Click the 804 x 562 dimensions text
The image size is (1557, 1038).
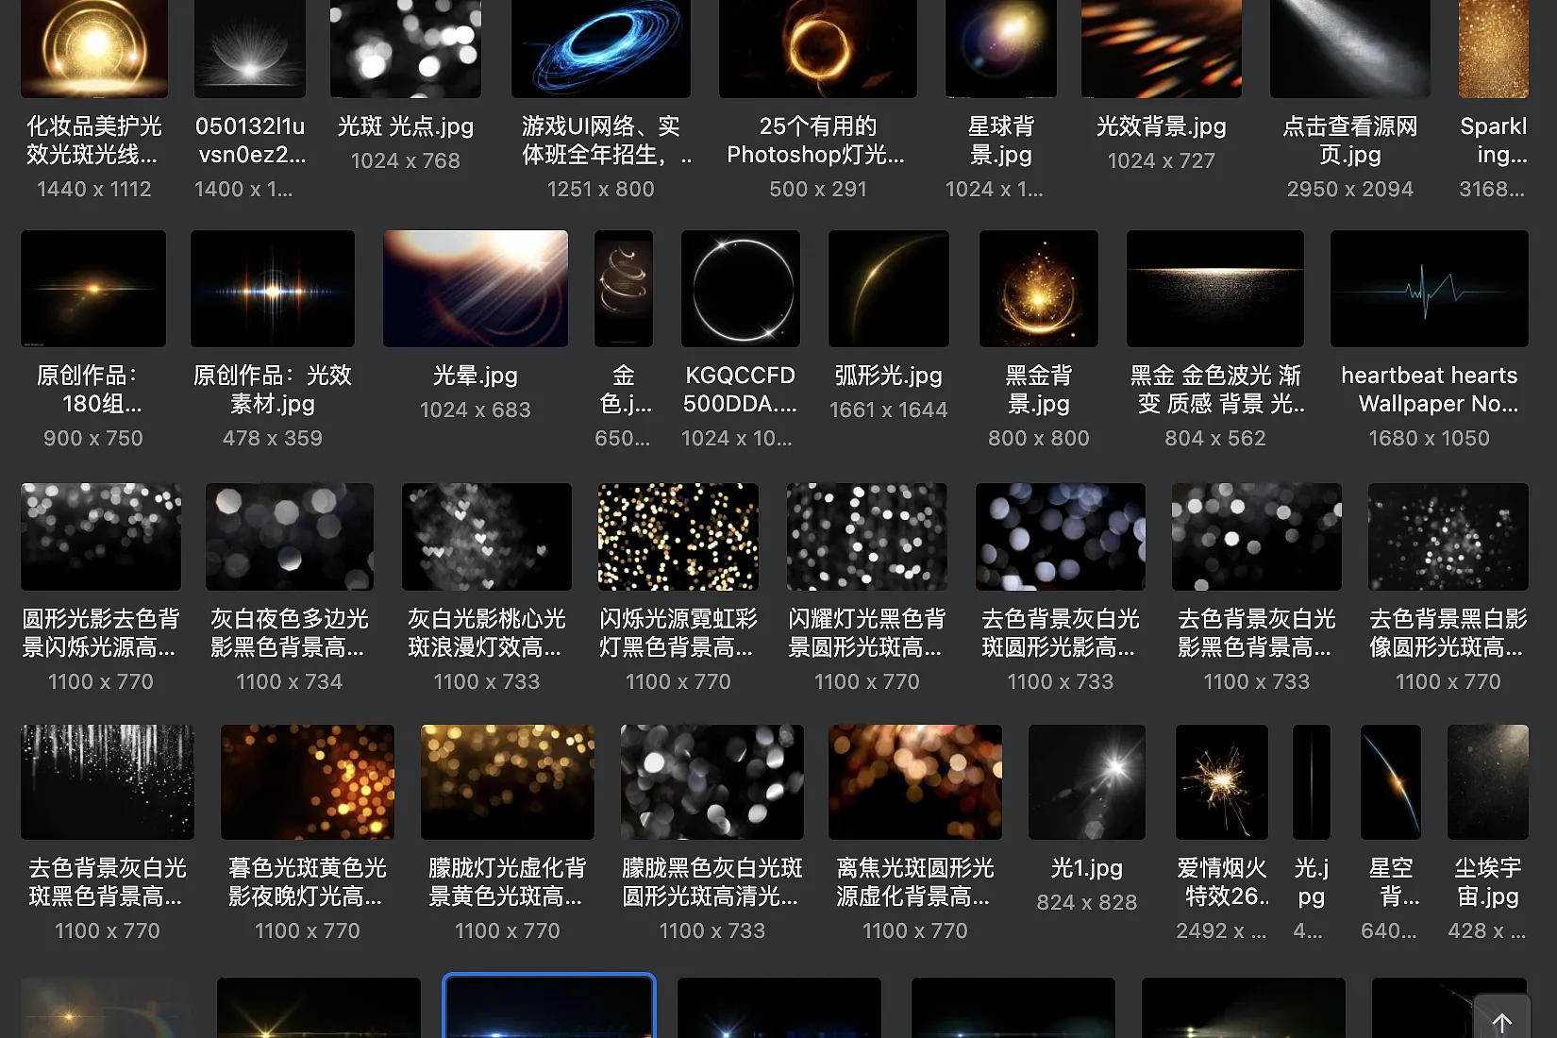(x=1215, y=439)
